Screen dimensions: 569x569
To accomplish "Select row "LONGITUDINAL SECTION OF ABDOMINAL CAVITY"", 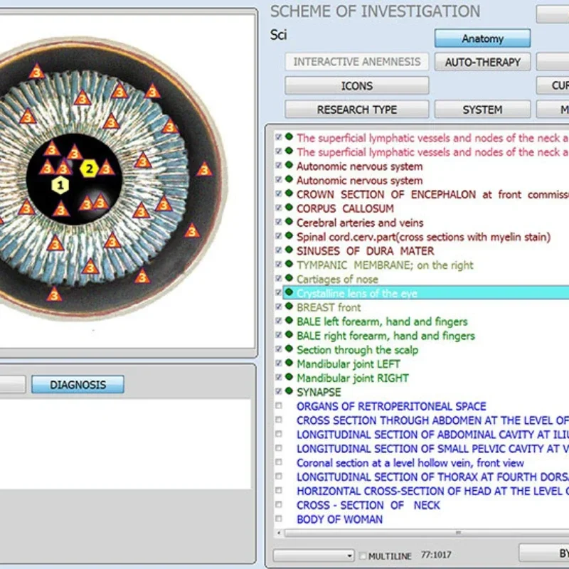I will 432,435.
